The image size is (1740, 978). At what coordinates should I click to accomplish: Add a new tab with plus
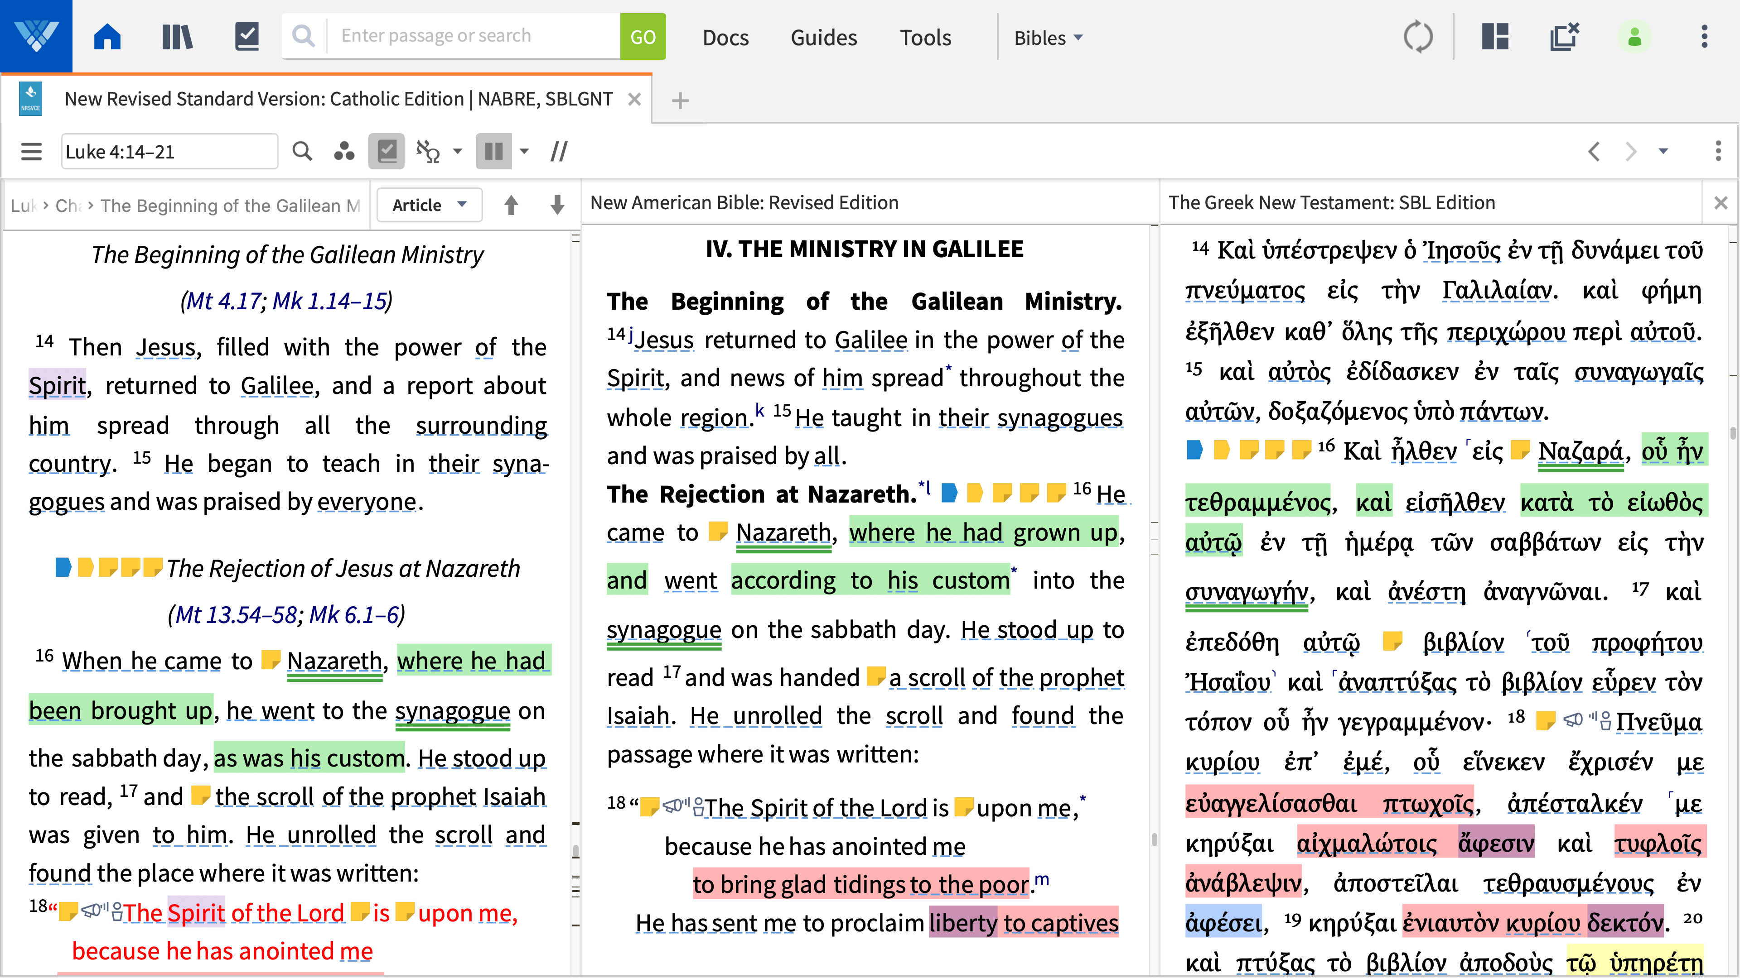[x=680, y=101]
